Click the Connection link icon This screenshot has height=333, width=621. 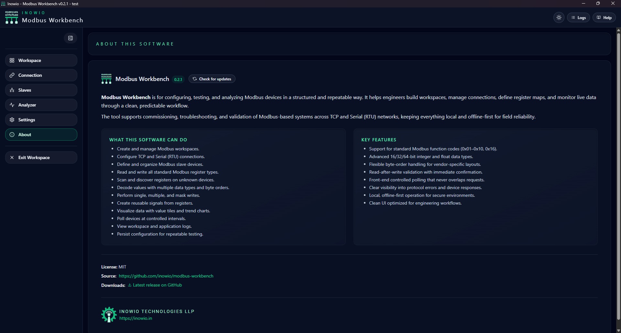(x=12, y=75)
